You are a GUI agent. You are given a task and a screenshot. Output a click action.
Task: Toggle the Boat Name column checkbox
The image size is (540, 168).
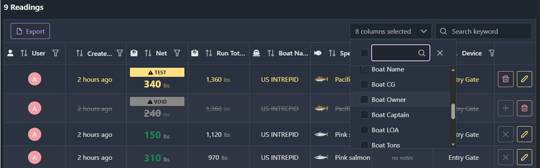coord(364,69)
